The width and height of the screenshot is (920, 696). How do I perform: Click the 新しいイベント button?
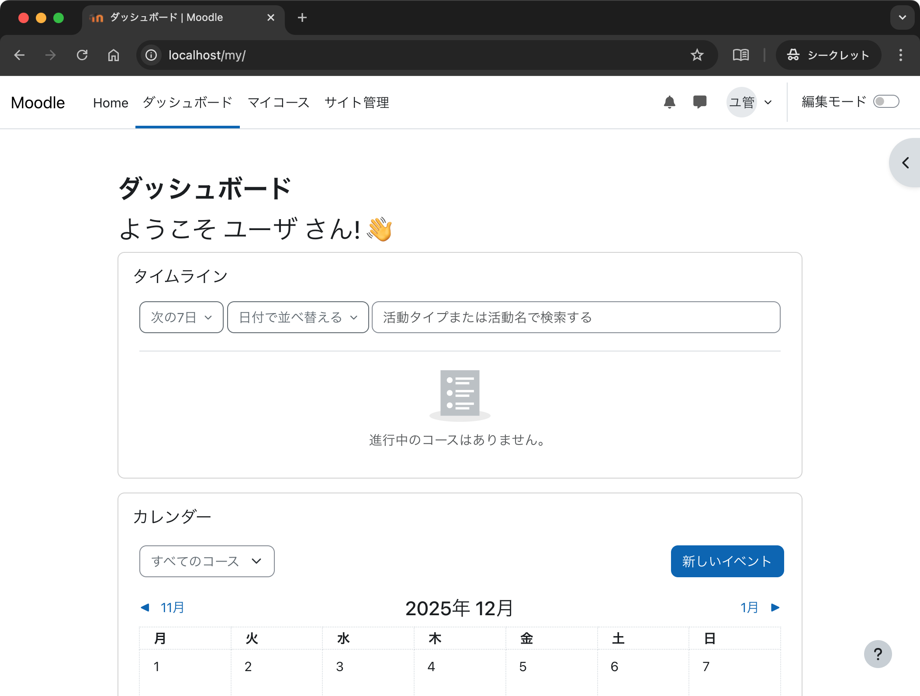click(x=727, y=561)
